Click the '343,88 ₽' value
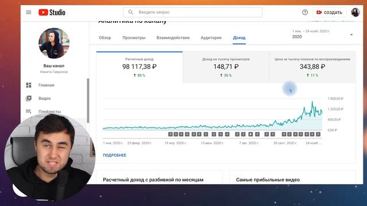Image resolution: width=367 pixels, height=206 pixels. click(313, 67)
